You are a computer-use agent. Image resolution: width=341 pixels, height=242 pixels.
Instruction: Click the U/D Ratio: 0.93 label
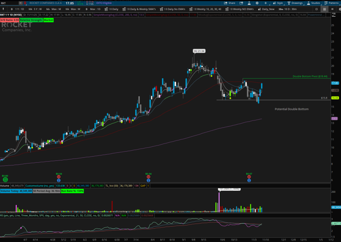(10, 20)
